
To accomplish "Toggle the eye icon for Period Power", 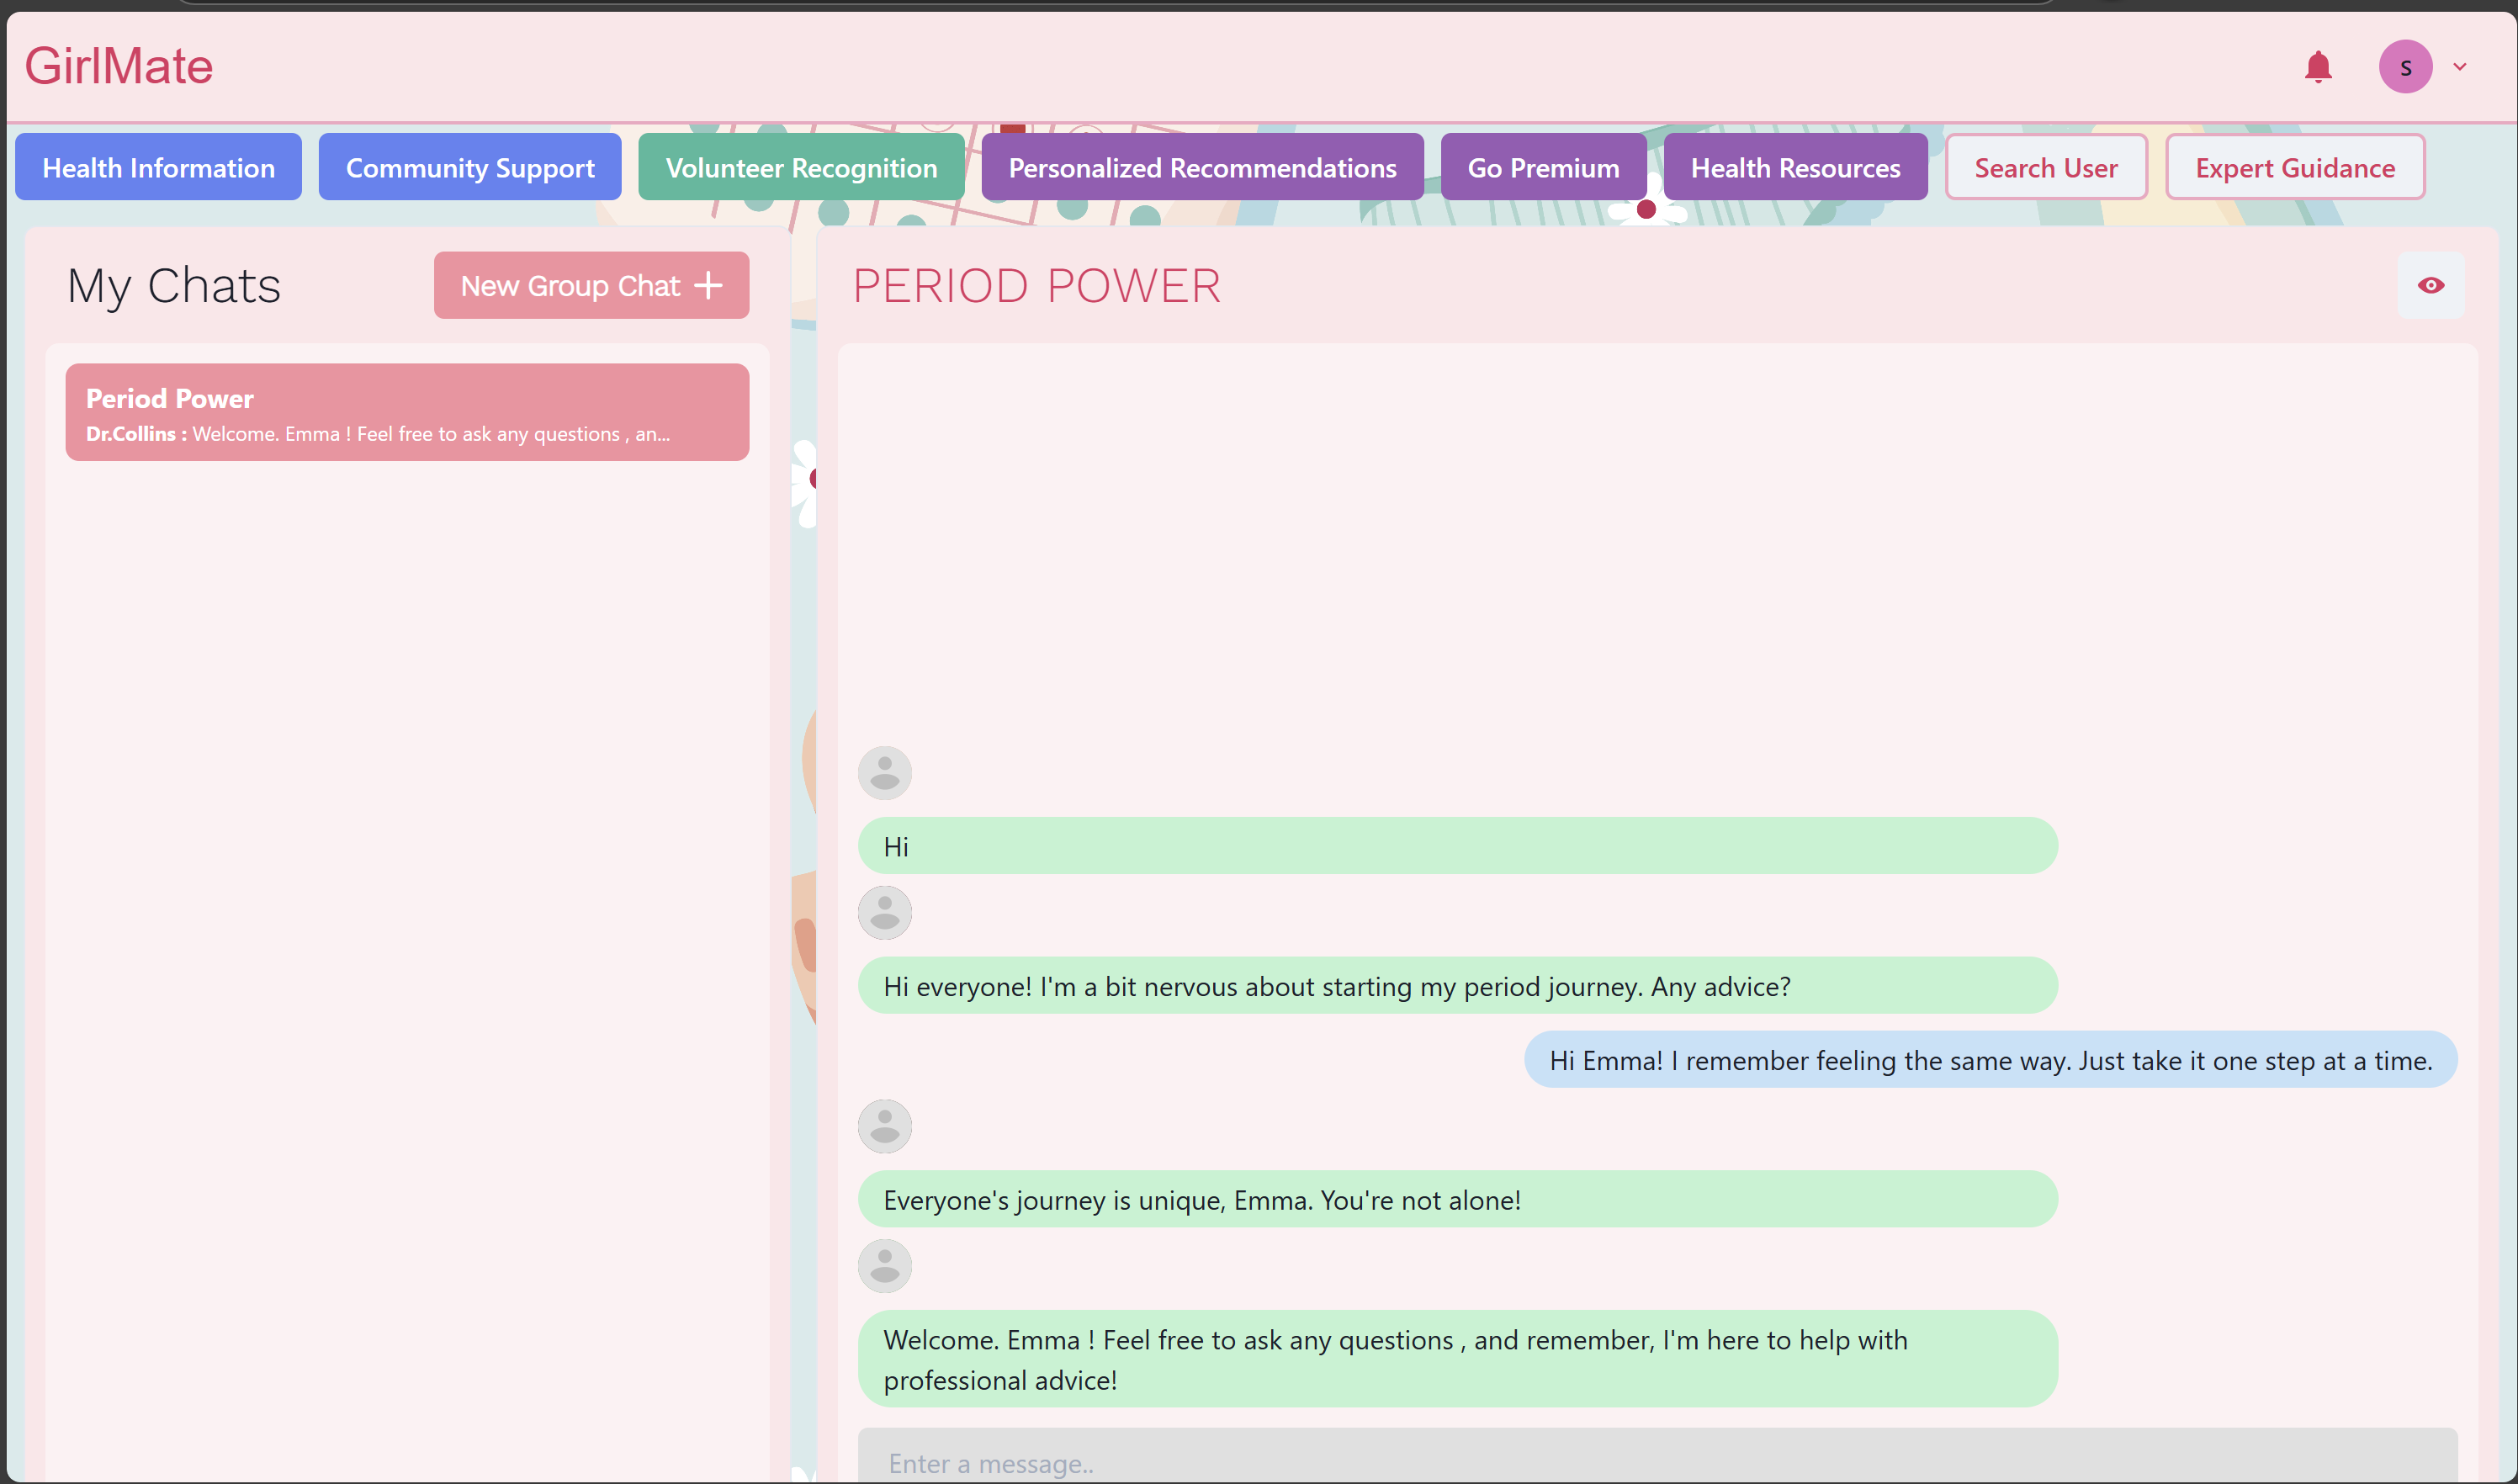I will click(2431, 286).
